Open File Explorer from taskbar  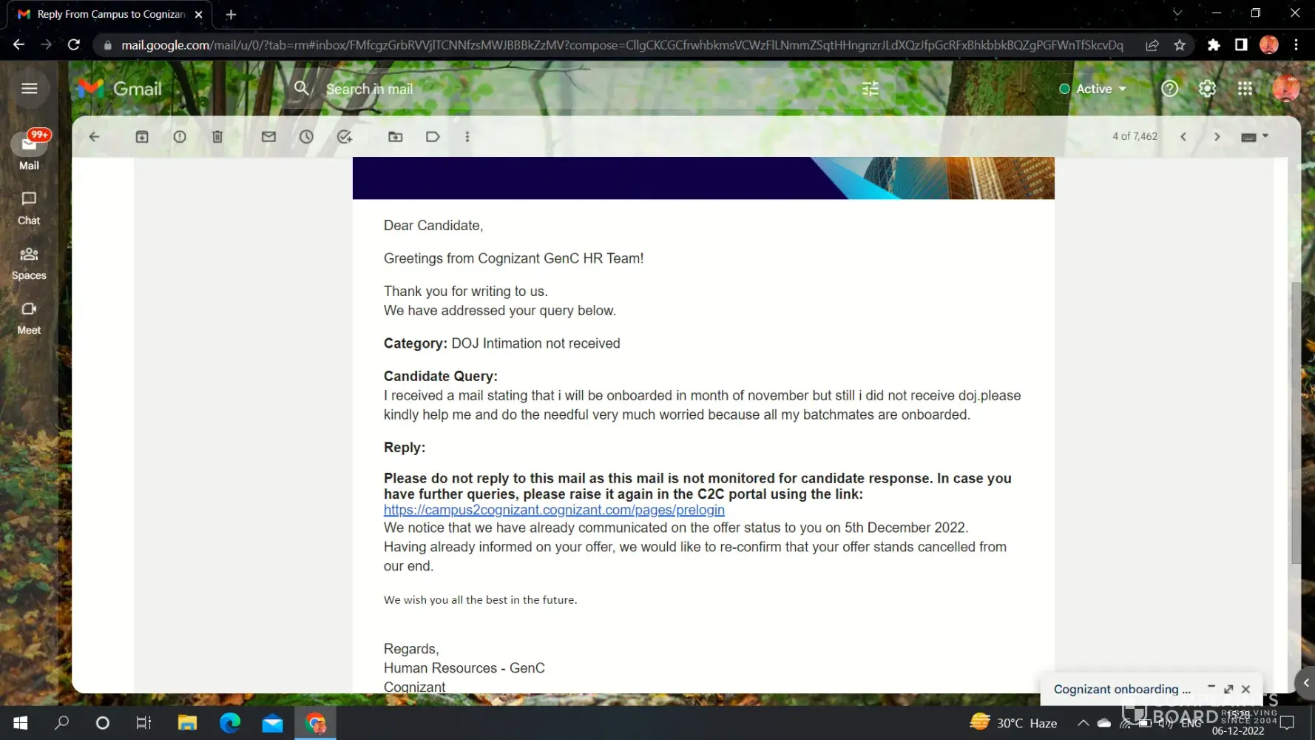tap(187, 723)
